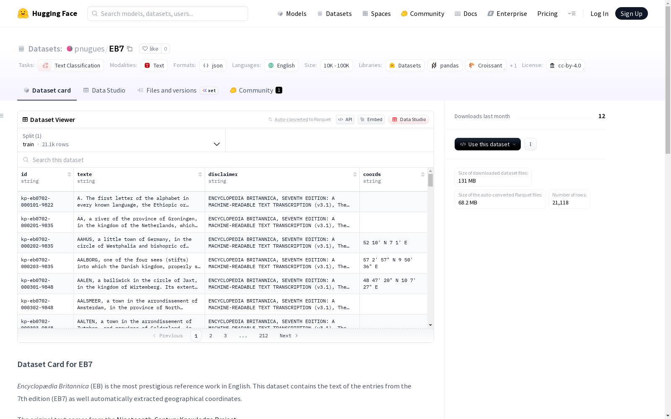Click the Hugging Face logo
This screenshot has height=419, width=671.
coord(47,13)
